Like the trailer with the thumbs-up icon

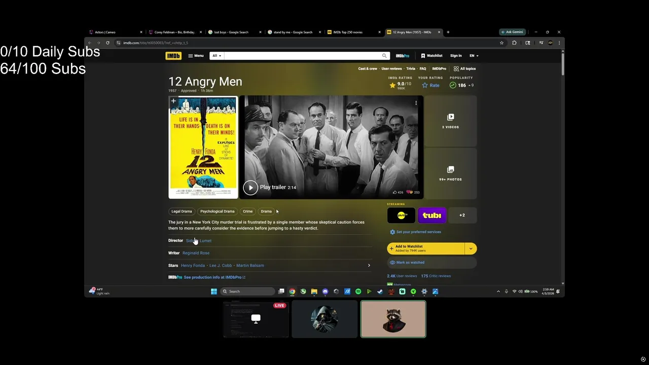(395, 192)
